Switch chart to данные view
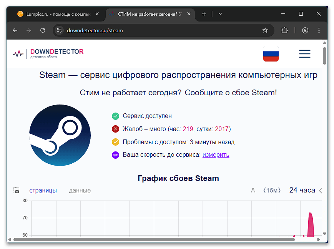This screenshot has height=249, width=334. pos(80,191)
